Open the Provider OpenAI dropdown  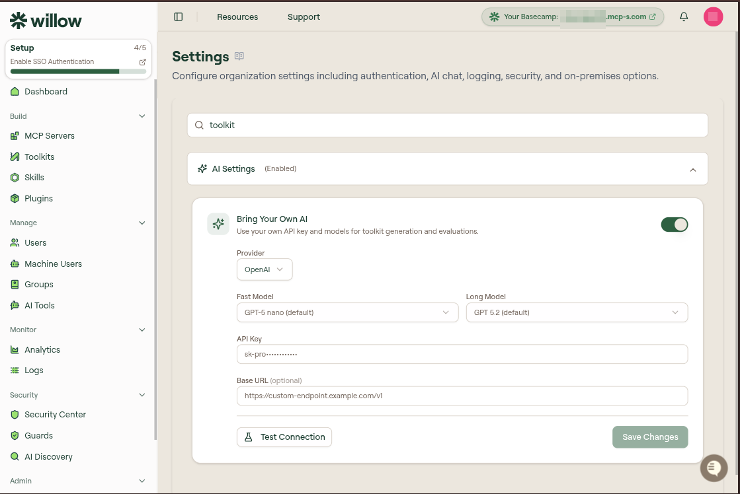coord(265,269)
